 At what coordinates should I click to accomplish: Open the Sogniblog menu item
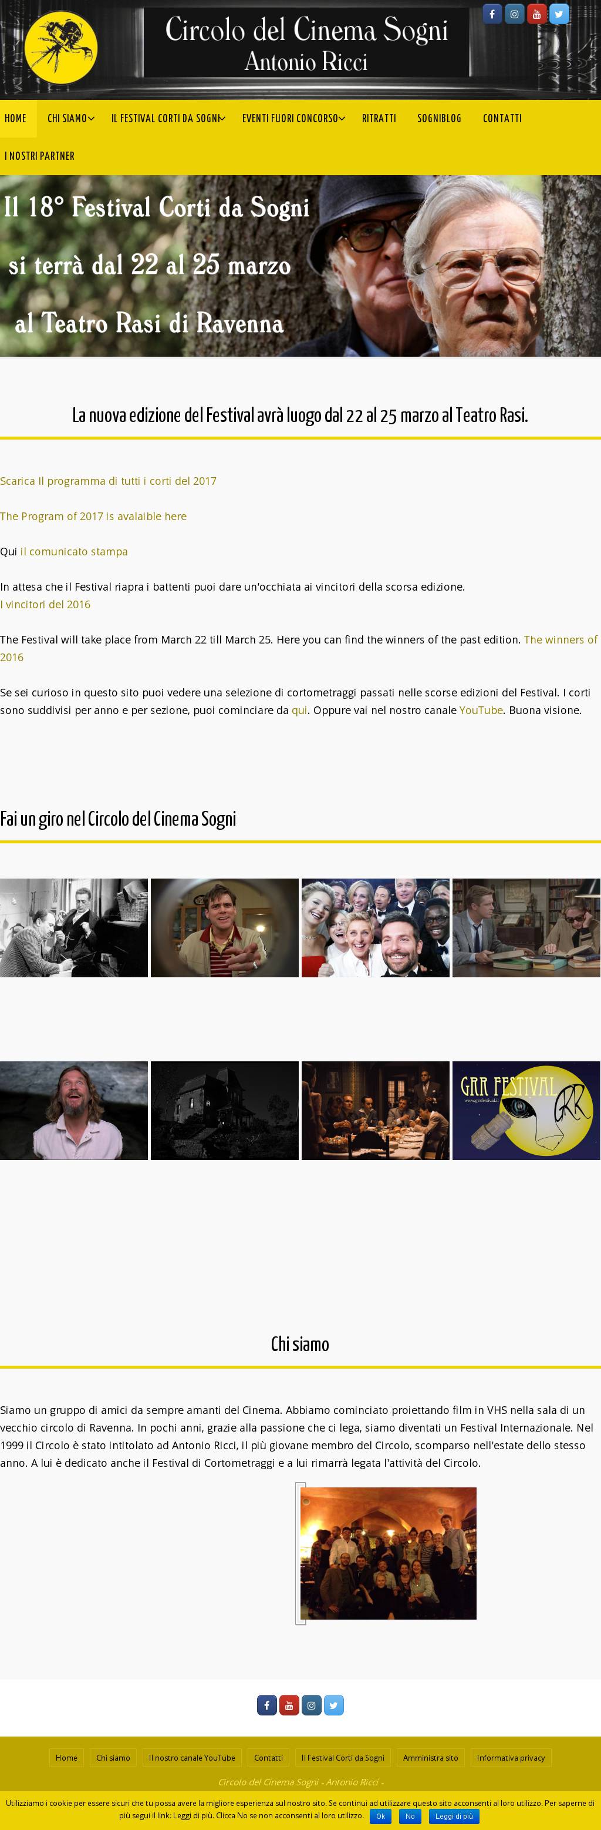439,119
